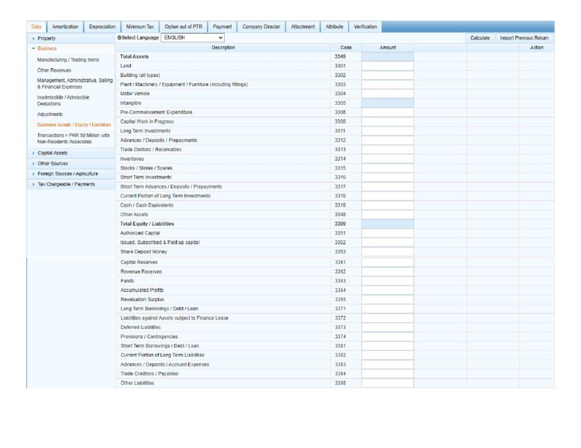This screenshot has width=581, height=448.
Task: Click the Authorized Capital amount field
Action: click(x=388, y=233)
